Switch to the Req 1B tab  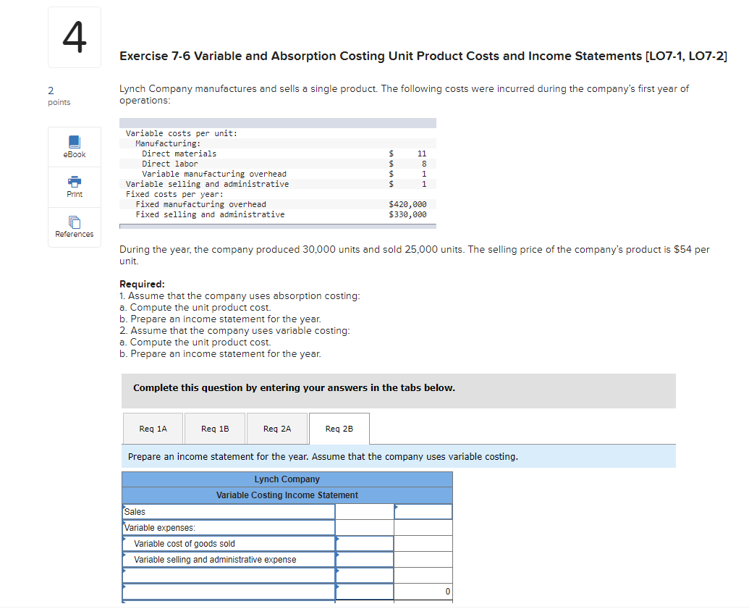click(215, 428)
